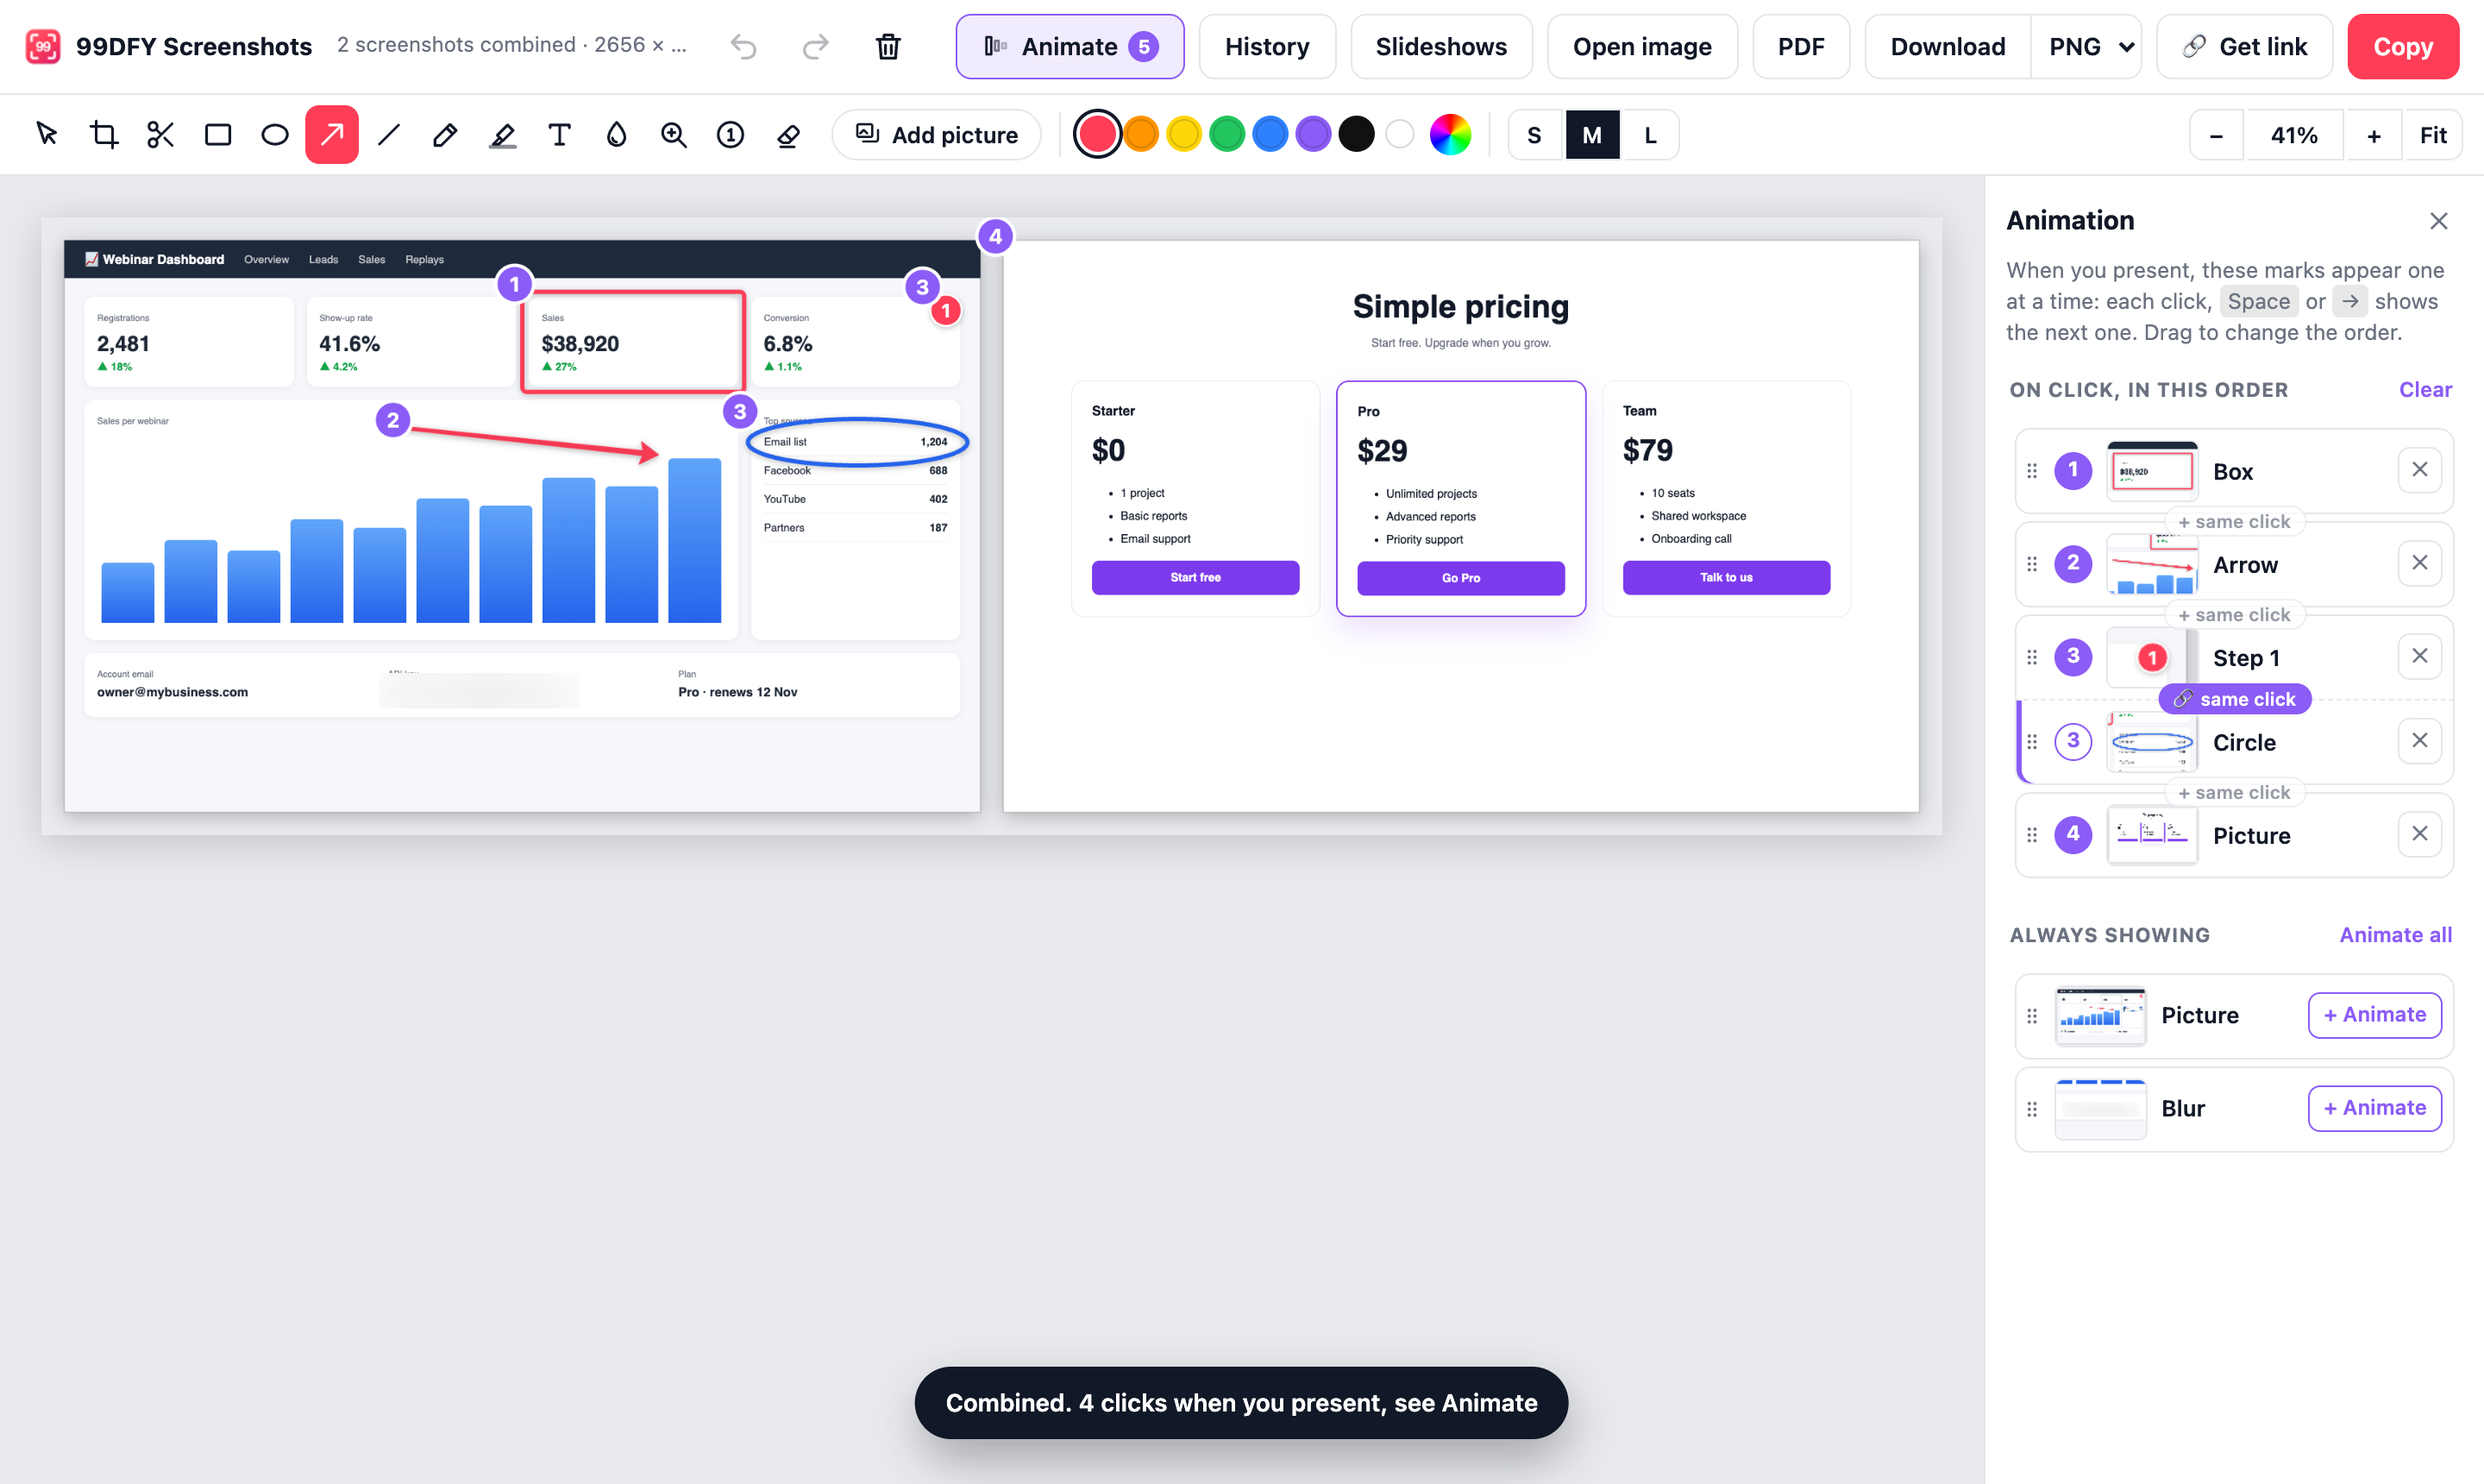Click the Undo arrow
The height and width of the screenshot is (1484, 2484).
(743, 46)
